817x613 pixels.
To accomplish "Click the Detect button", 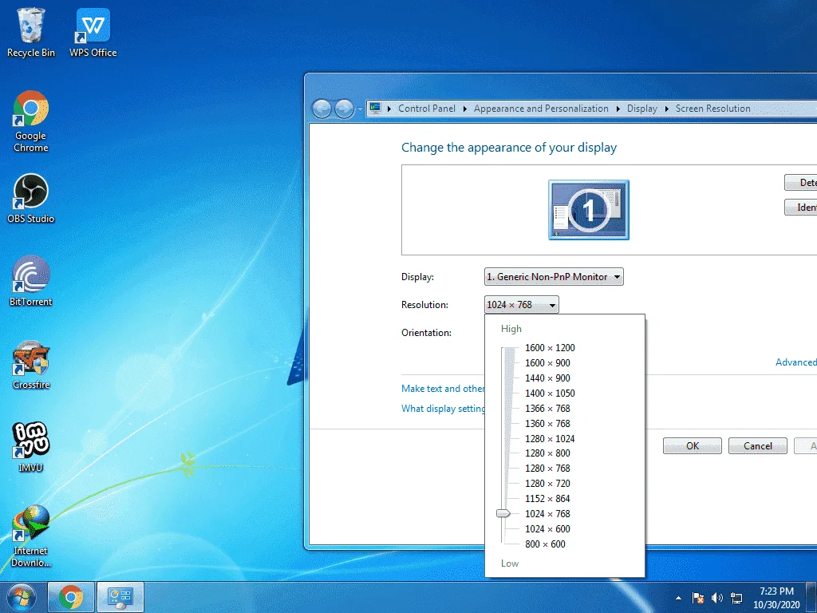I will tap(801, 183).
